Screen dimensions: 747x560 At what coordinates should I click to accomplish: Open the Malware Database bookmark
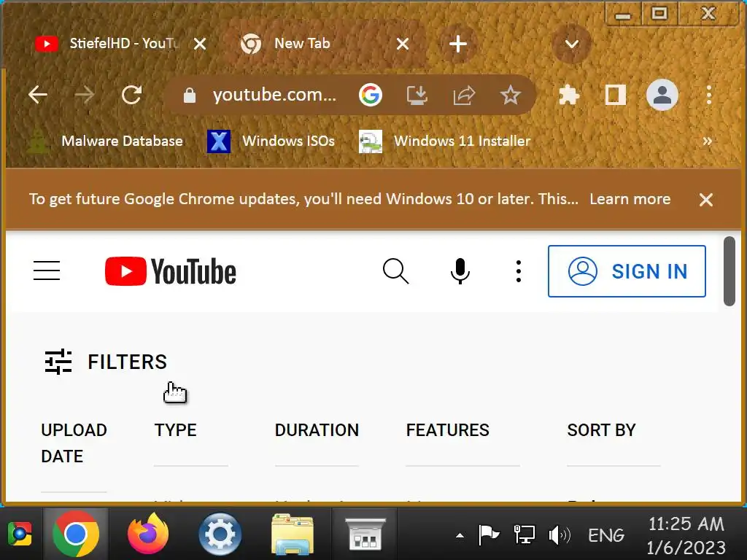pyautogui.click(x=106, y=141)
